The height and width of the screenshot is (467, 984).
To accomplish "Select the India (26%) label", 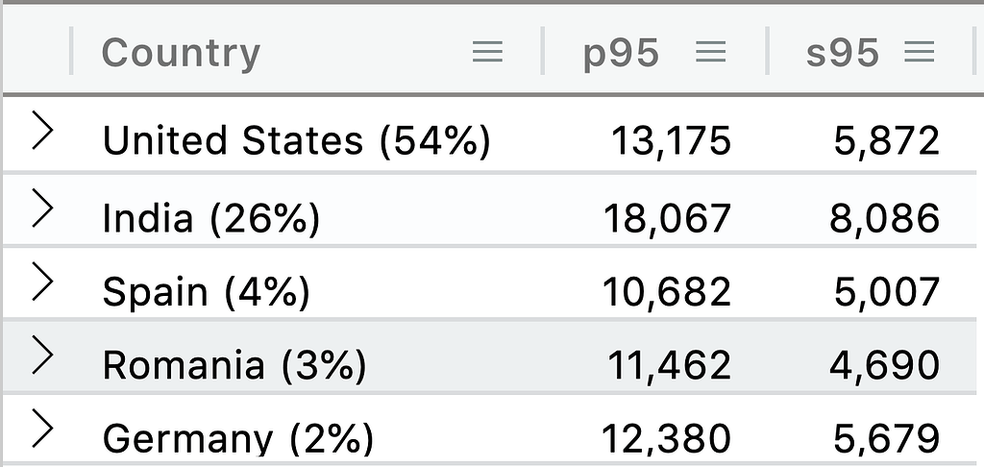I will 210,218.
